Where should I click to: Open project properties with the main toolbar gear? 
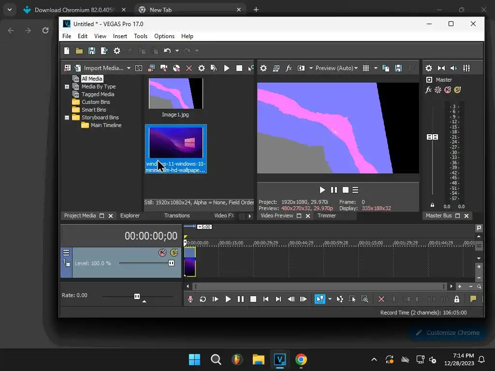point(117,51)
